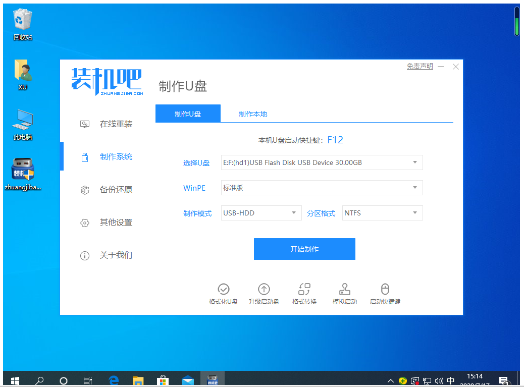Image resolution: width=524 pixels, height=387 pixels.
Task: Expand the WinPE 标准版 dropdown
Action: (x=322, y=188)
